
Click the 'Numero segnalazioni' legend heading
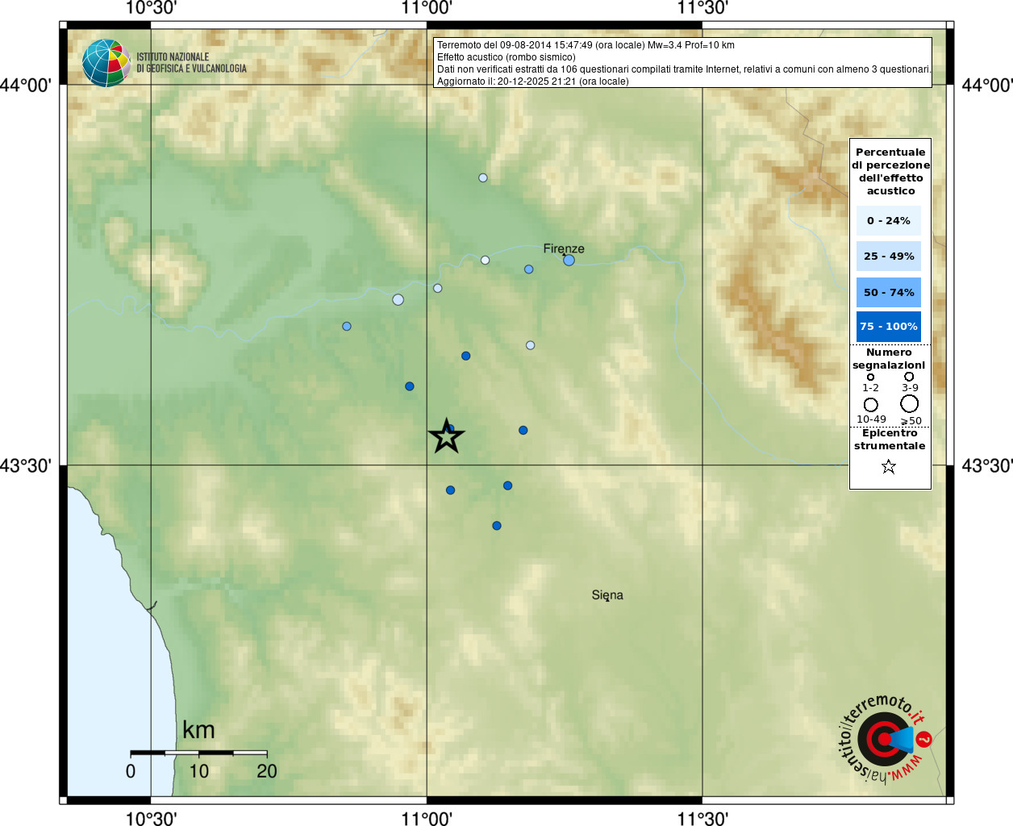coord(889,359)
